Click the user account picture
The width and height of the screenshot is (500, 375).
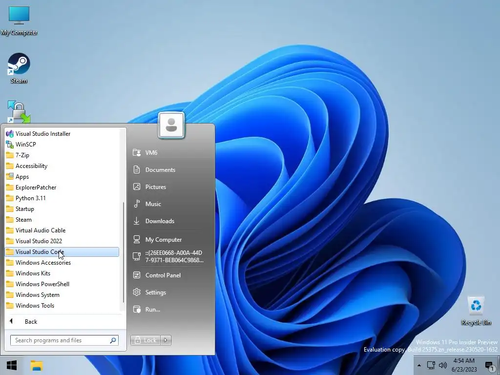[x=171, y=125]
